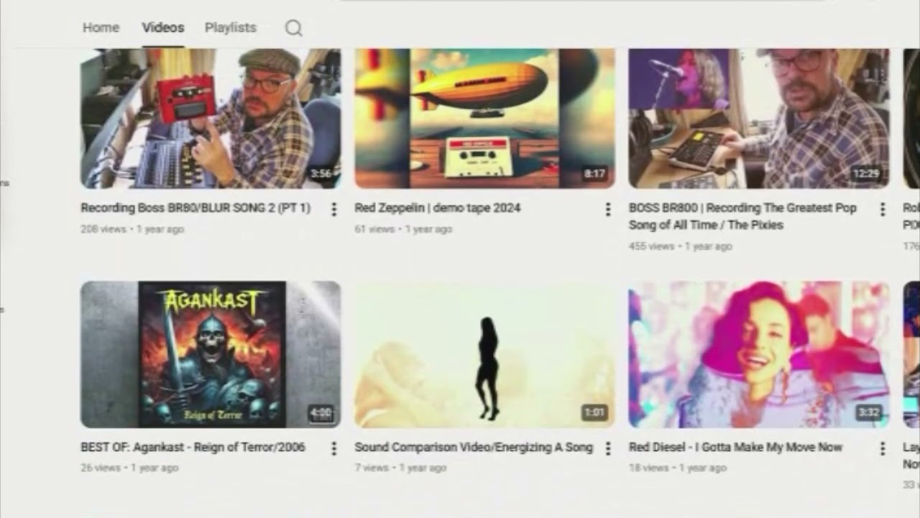Open options menu for Red Diesel video
This screenshot has height=518, width=920.
tap(882, 448)
